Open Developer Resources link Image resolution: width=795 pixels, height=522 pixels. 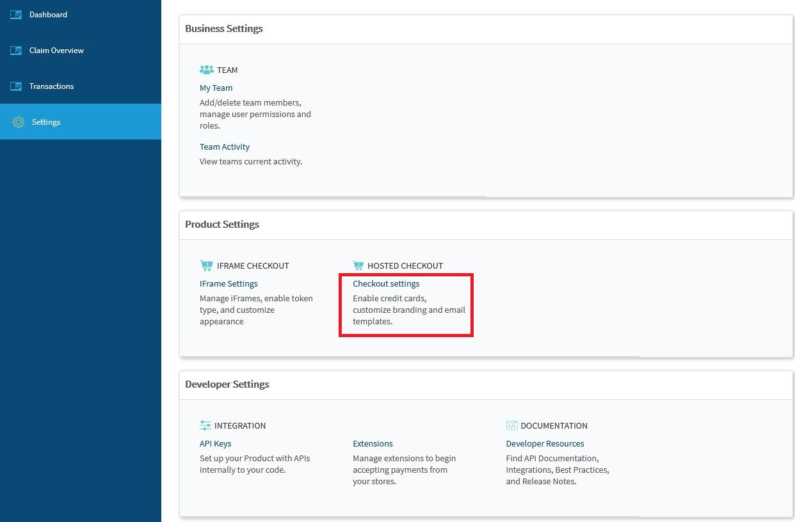545,444
